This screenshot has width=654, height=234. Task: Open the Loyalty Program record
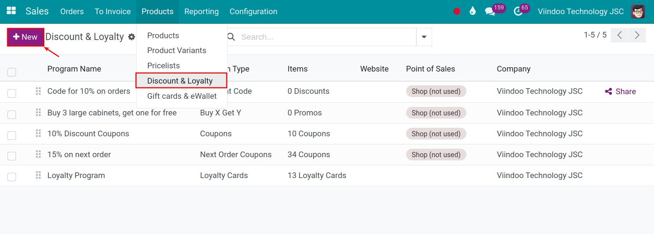pos(76,175)
